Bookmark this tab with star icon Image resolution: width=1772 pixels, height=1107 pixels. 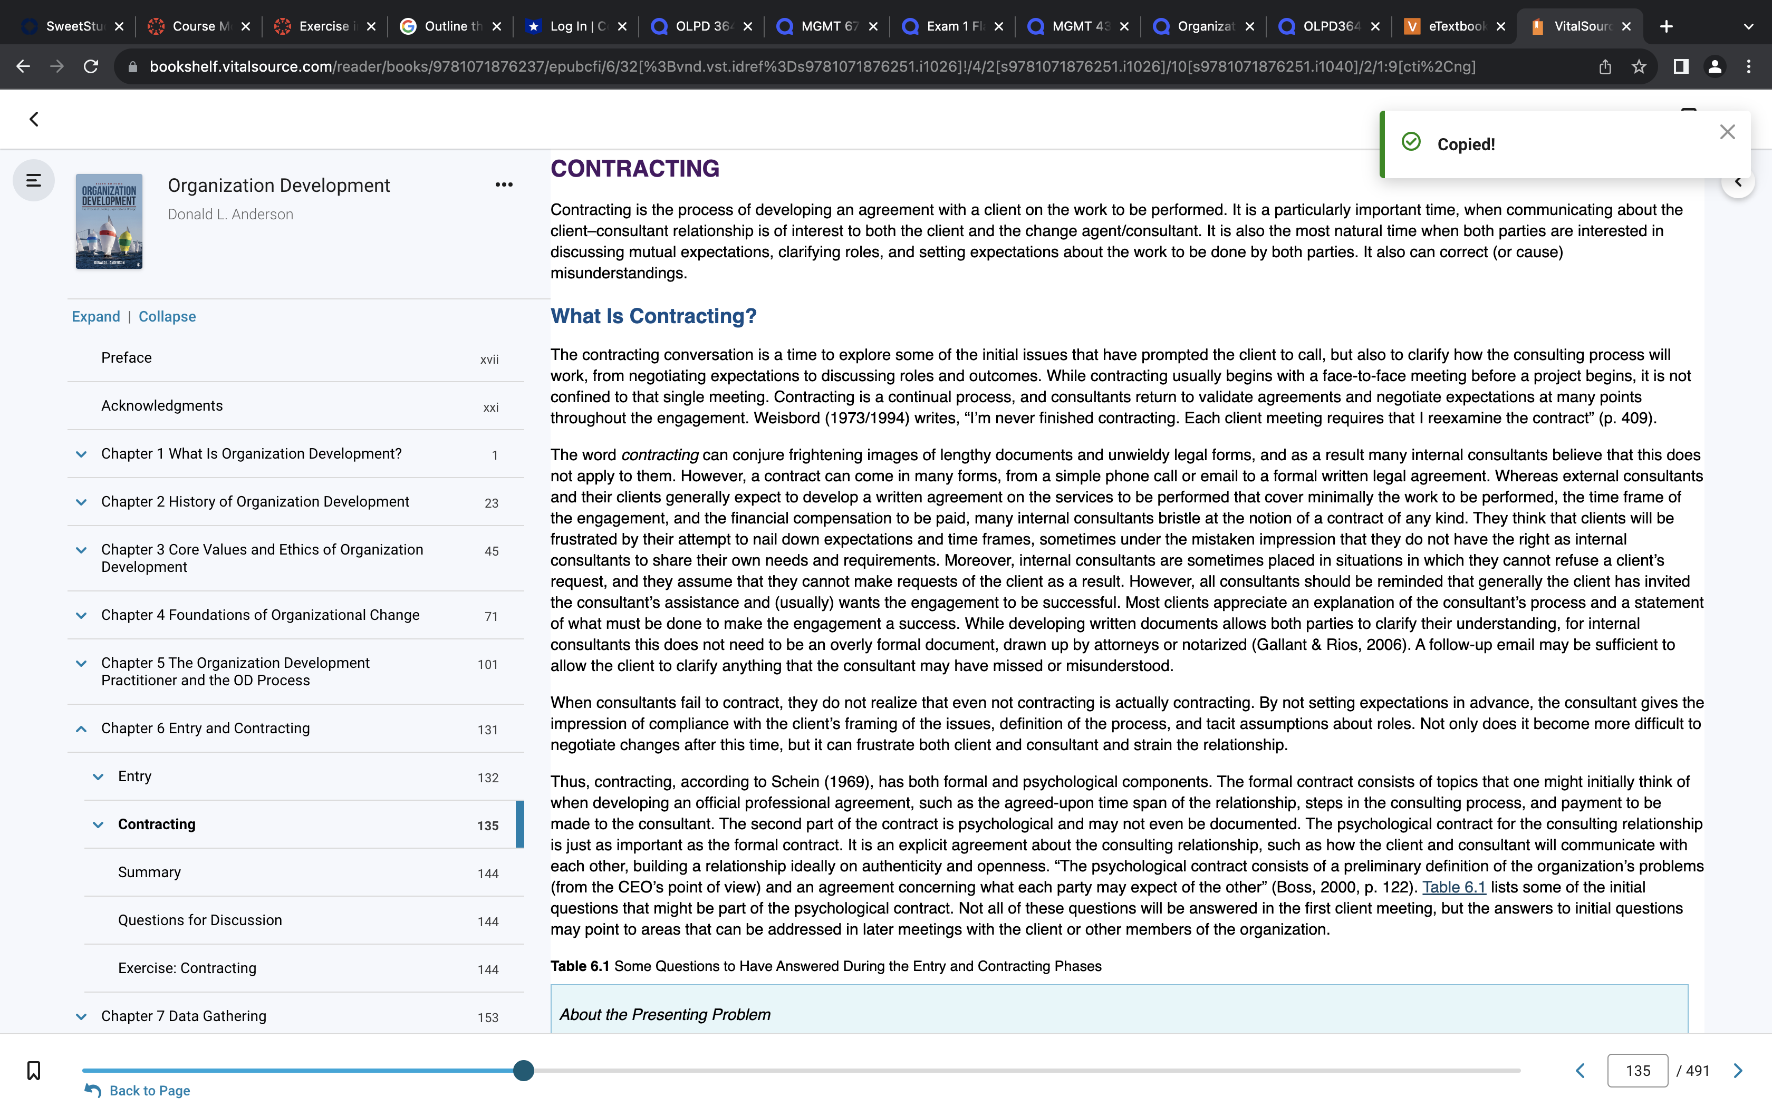point(1639,66)
